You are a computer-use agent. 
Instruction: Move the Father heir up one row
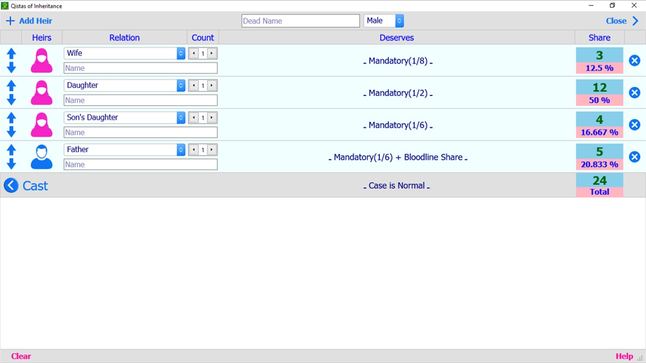[x=11, y=149]
